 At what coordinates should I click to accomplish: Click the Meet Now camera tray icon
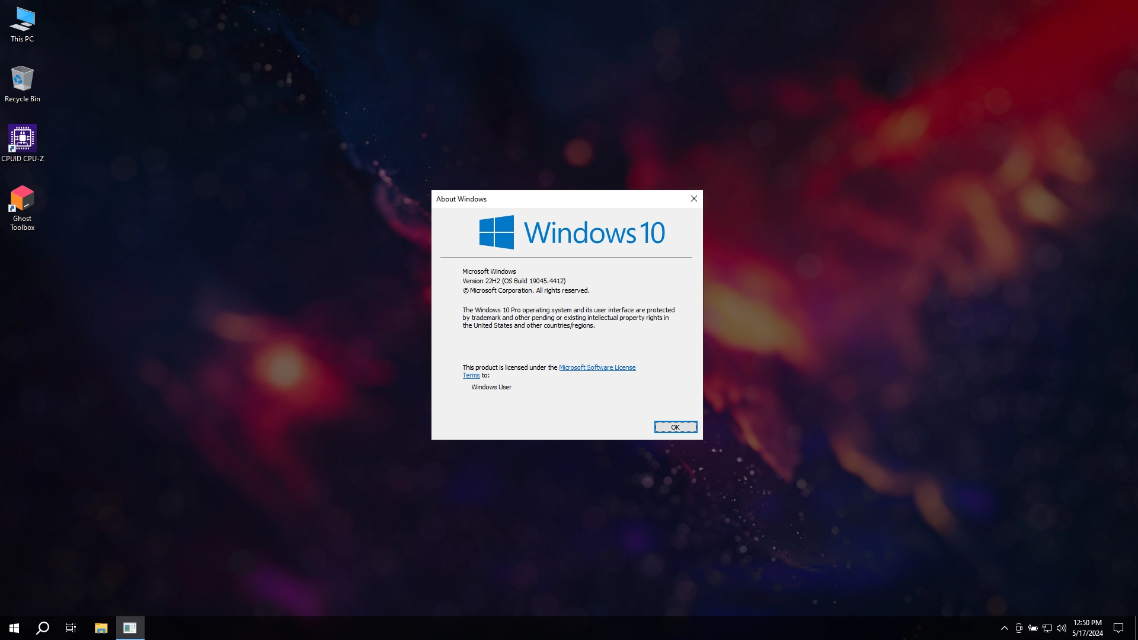(1019, 628)
